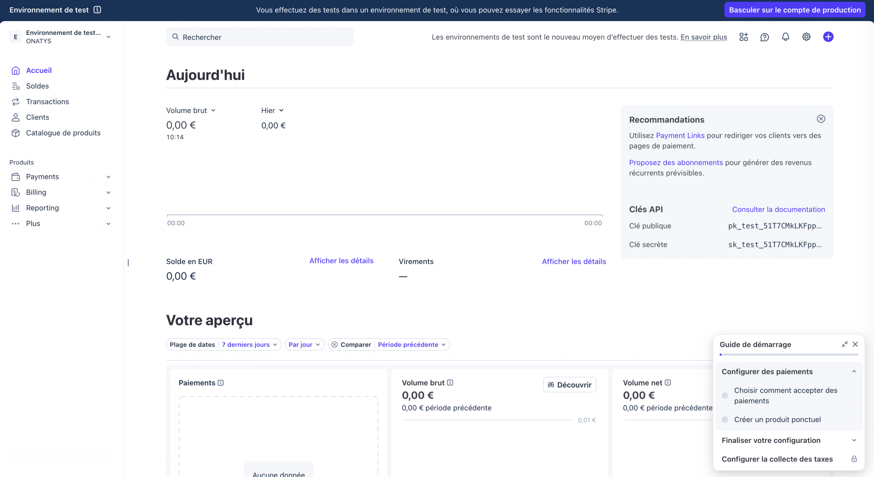Collapse the Guide de démarrage panel
Screen dimensions: 874x477
pos(844,344)
